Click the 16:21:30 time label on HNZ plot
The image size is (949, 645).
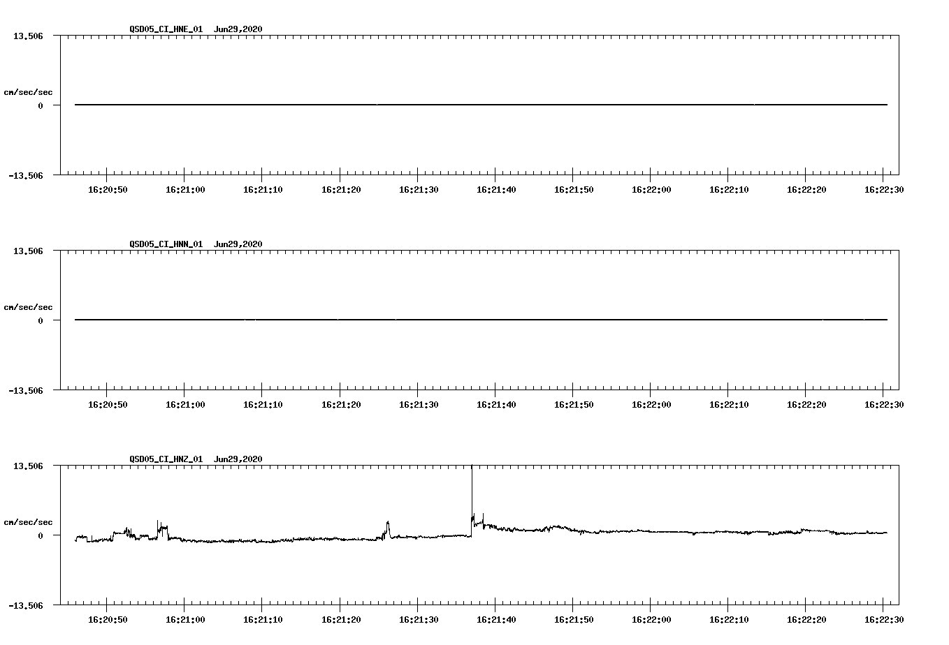[x=418, y=620]
